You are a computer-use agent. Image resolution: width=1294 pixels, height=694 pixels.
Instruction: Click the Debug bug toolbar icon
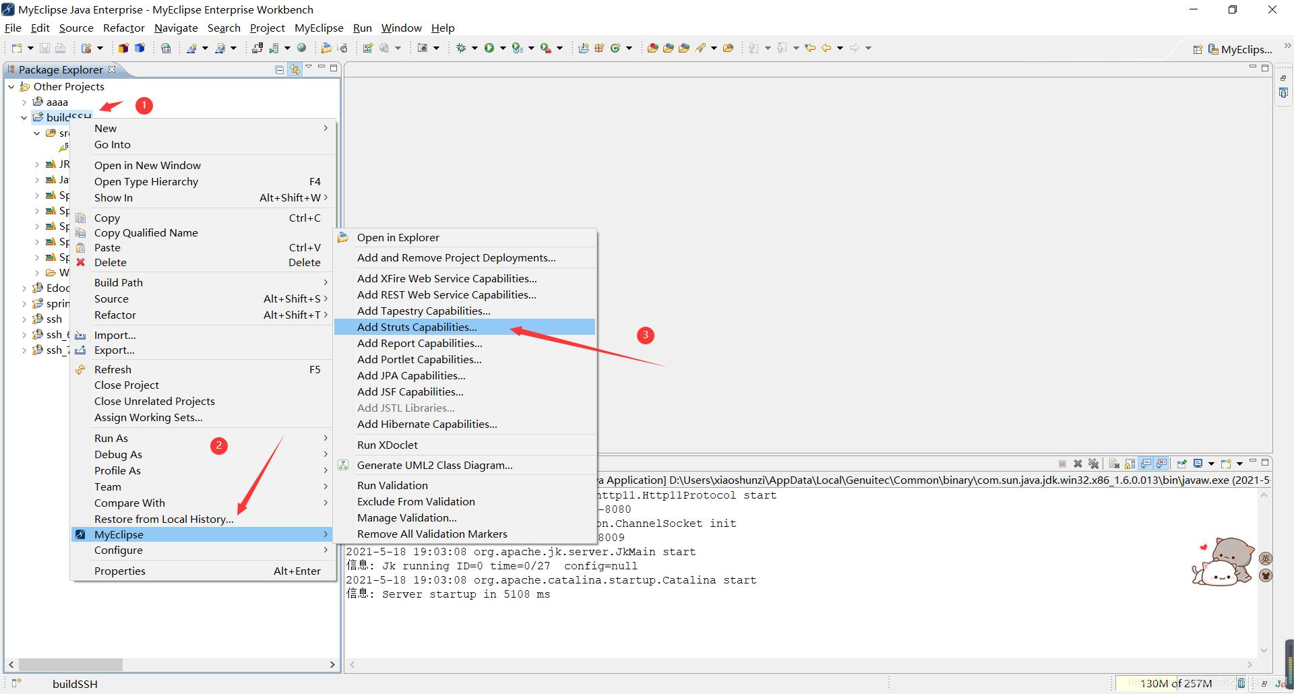tap(461, 48)
